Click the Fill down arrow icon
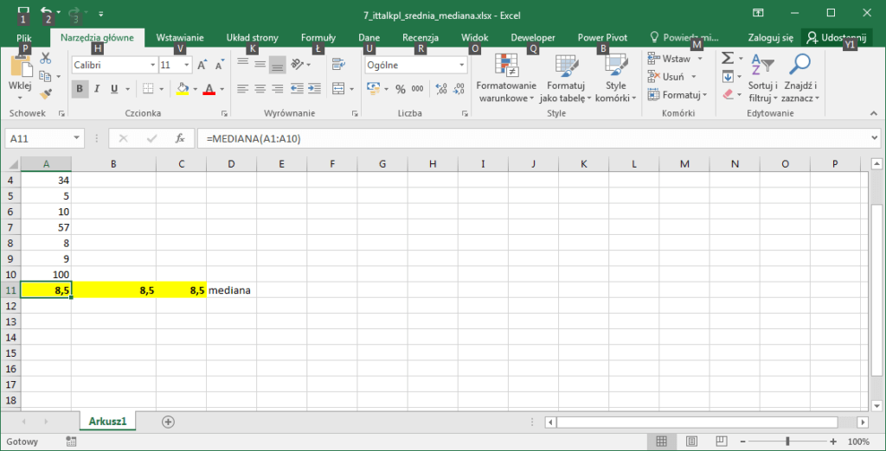Screen dimensions: 886x451 coord(728,76)
